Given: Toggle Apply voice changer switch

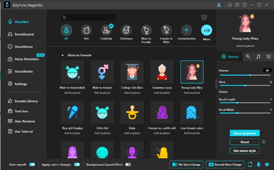Looking at the screenshot, I should 77,165.
